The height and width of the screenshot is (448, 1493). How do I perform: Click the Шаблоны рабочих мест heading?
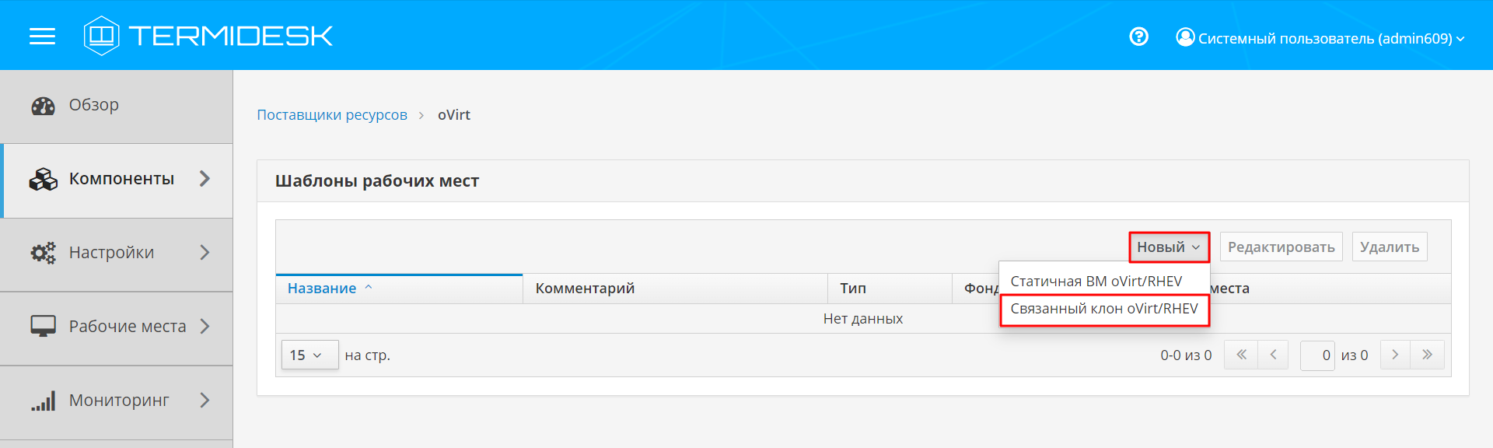tap(377, 181)
